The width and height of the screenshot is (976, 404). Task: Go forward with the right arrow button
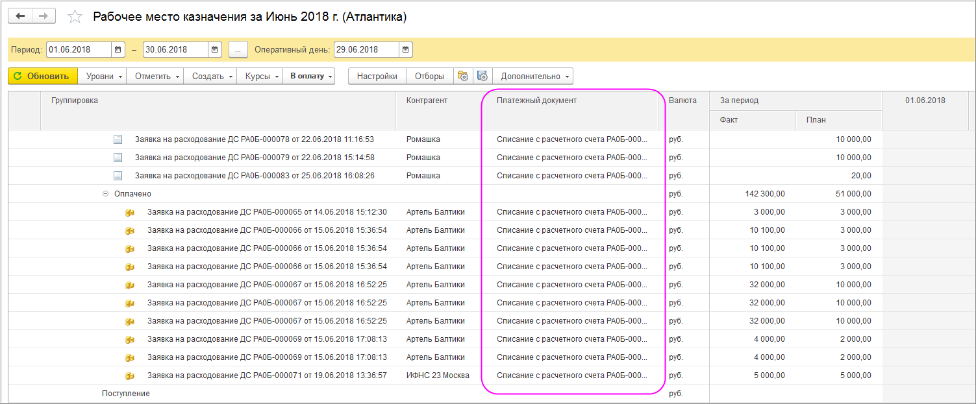pos(43,16)
